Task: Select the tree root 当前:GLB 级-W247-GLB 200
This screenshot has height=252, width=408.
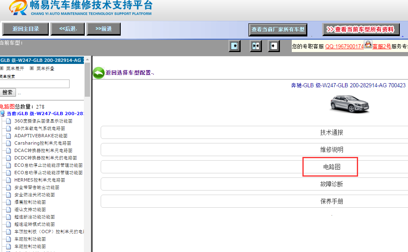Action: click(x=45, y=114)
